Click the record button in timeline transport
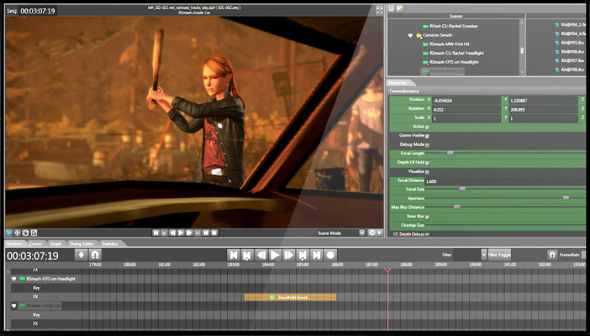Screen dimensions: 590x336 pyautogui.click(x=331, y=255)
